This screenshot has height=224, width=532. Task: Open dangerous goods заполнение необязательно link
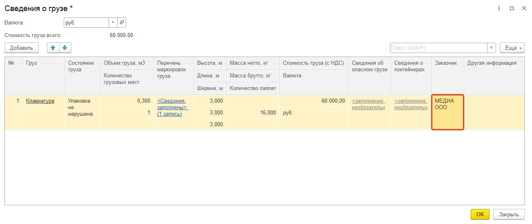tap(368, 104)
